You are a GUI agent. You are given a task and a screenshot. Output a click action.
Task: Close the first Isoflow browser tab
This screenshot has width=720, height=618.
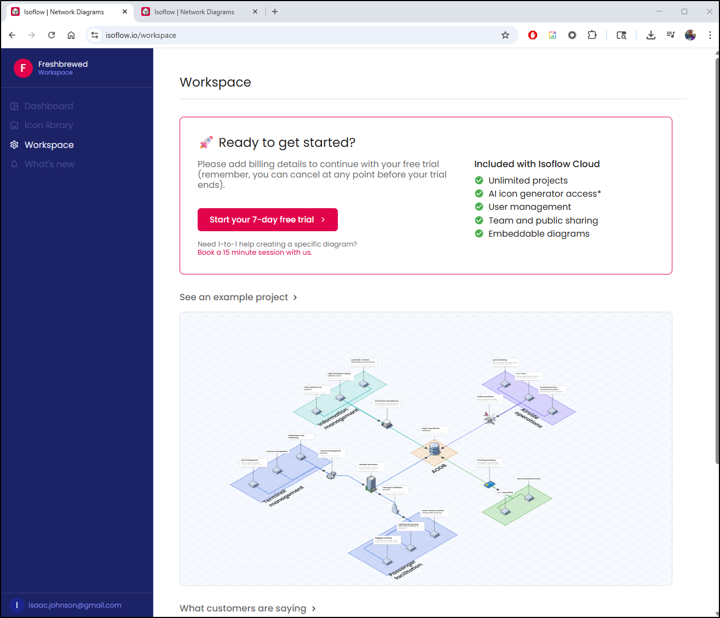tap(125, 12)
